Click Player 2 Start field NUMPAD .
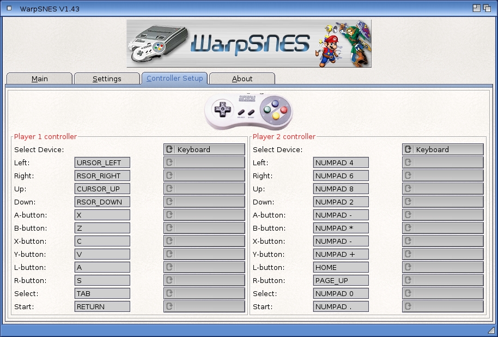The height and width of the screenshot is (337, 498). tap(341, 306)
